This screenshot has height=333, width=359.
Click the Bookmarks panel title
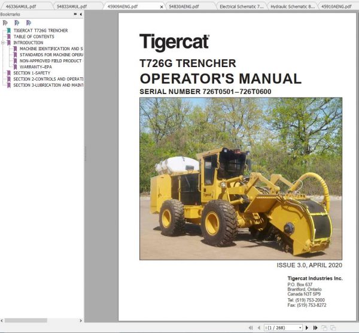point(10,14)
